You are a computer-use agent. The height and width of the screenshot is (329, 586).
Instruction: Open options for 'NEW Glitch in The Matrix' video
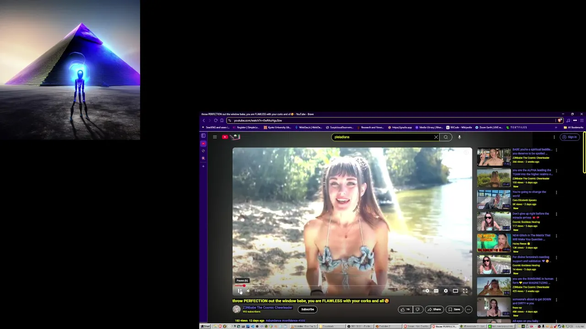tap(556, 236)
